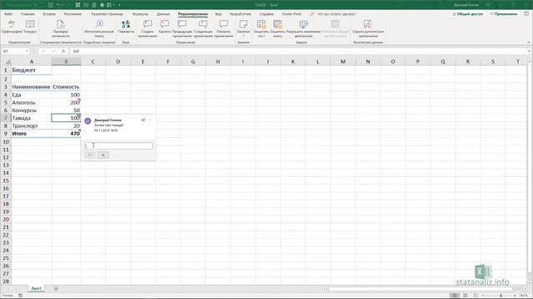Click the Что вы хотите сделать search box
533x299 pixels.
click(336, 14)
